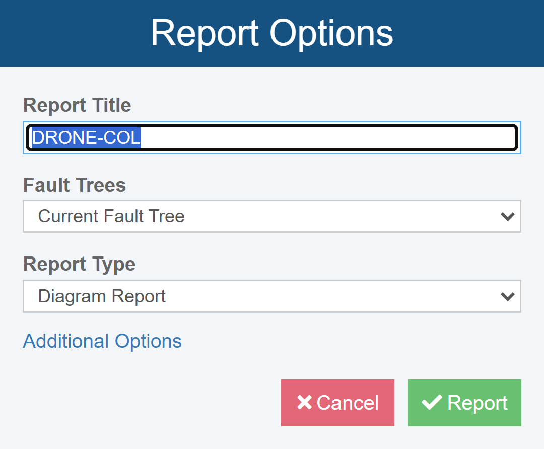Click the word "Cancel" on red button
544x449 pixels.
pos(348,403)
